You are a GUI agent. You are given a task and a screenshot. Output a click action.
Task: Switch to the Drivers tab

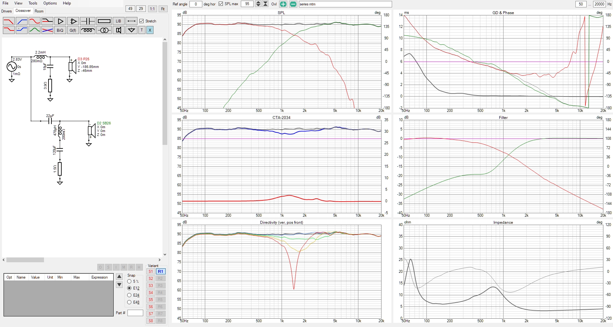click(6, 11)
